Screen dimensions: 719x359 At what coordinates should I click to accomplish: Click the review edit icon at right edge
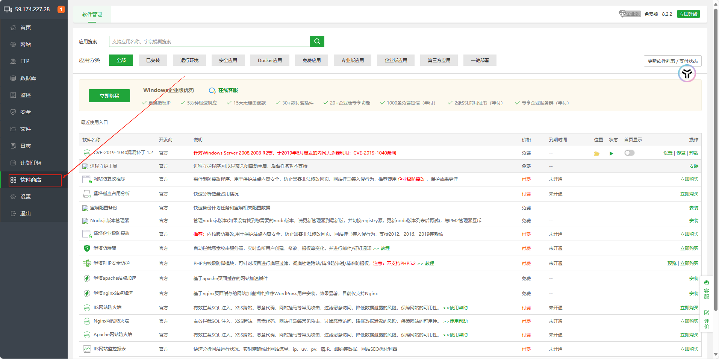pyautogui.click(x=707, y=313)
